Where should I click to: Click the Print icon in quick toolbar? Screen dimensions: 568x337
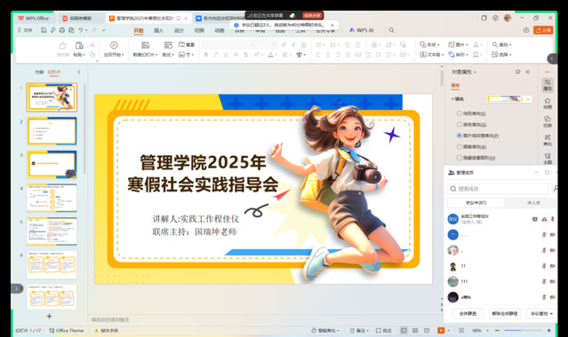pyautogui.click(x=62, y=30)
